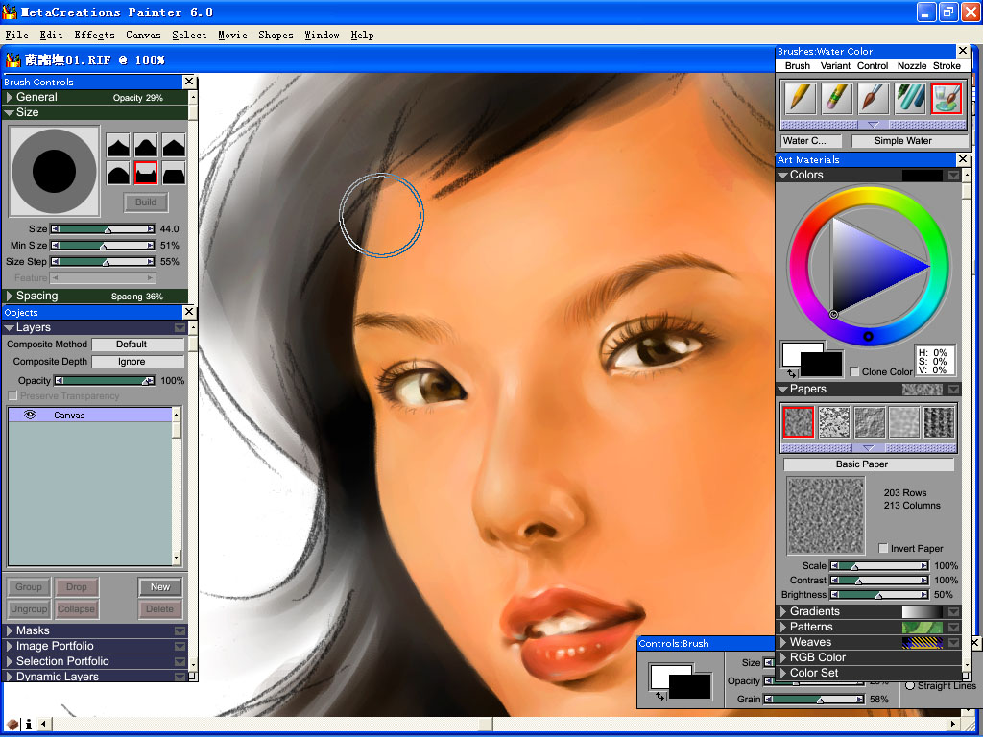Click the brick-like icon beside the info icon
983x737 pixels.
(12, 725)
